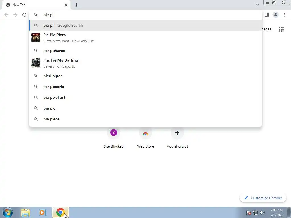Click the Add shortcut button
Screen dimensions: 291x218
click(x=177, y=138)
